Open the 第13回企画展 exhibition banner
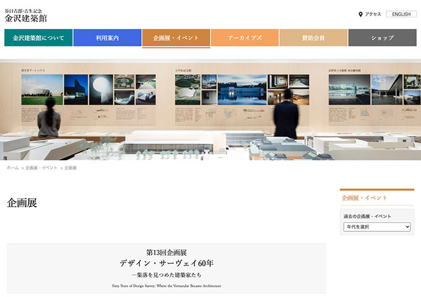 pos(167,269)
